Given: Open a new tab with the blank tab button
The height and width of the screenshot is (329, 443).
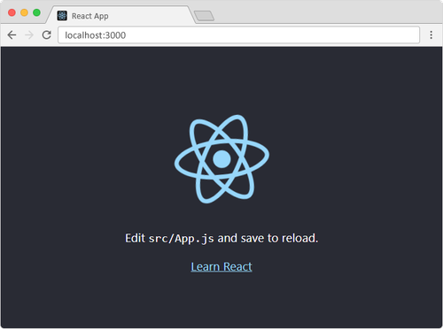Looking at the screenshot, I should point(204,16).
